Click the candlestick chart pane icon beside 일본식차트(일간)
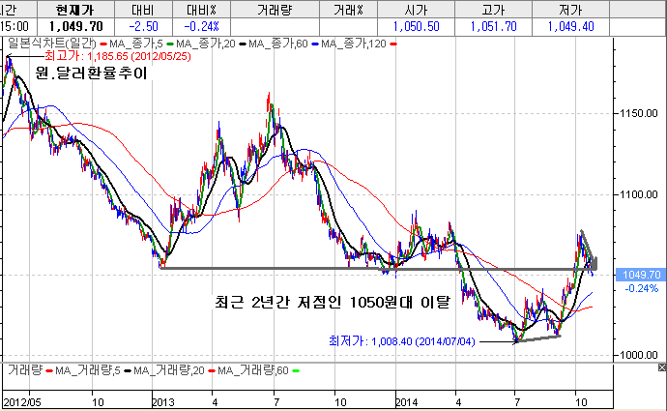Screen dimensions: 667x411 (4, 44)
